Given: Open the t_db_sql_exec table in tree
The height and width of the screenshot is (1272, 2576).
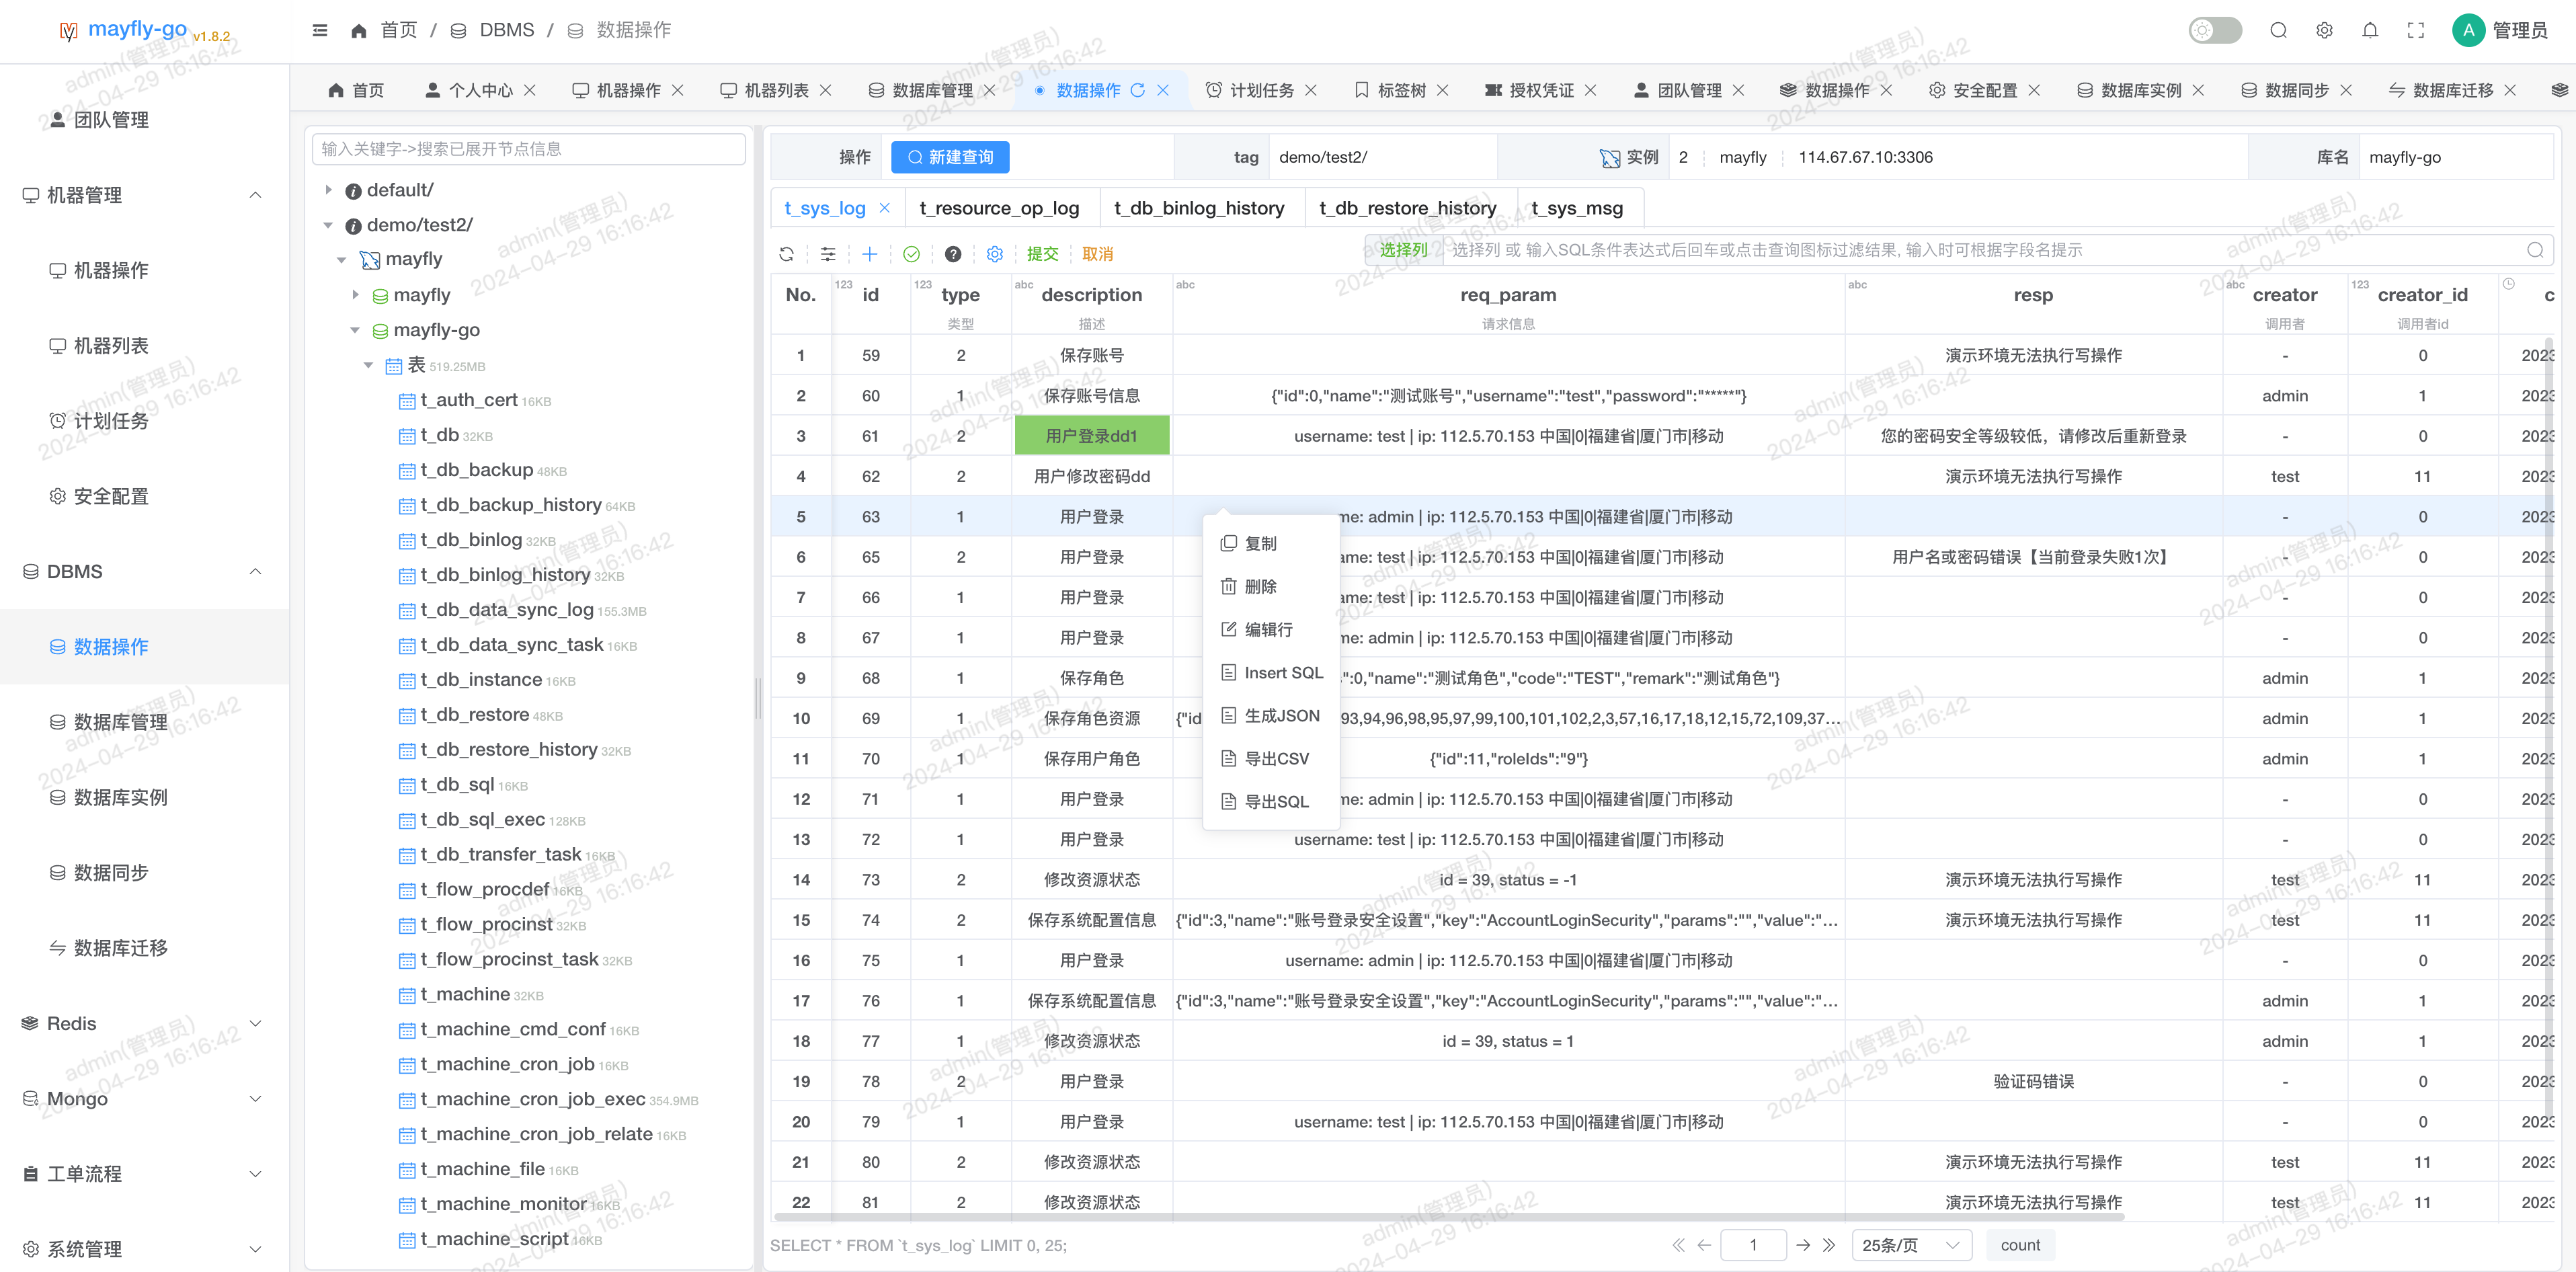Looking at the screenshot, I should [482, 820].
